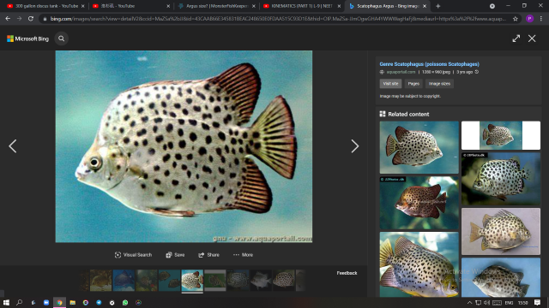
Task: Open the Bing search magnifier button
Action: pyautogui.click(x=62, y=38)
